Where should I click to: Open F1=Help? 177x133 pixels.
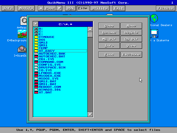point(166,8)
